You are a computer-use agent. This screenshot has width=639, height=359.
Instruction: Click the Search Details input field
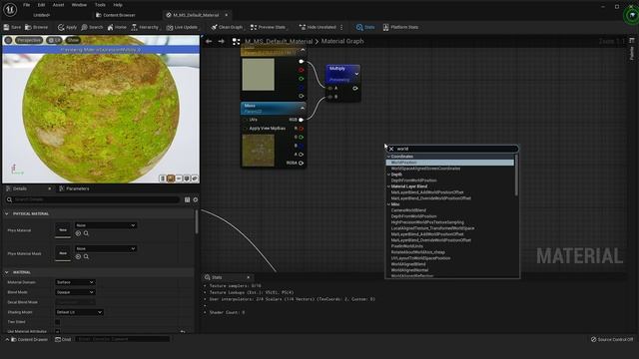(92, 199)
